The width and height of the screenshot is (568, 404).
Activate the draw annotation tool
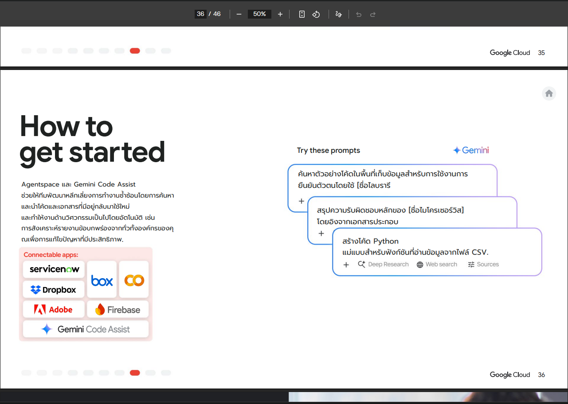click(338, 14)
